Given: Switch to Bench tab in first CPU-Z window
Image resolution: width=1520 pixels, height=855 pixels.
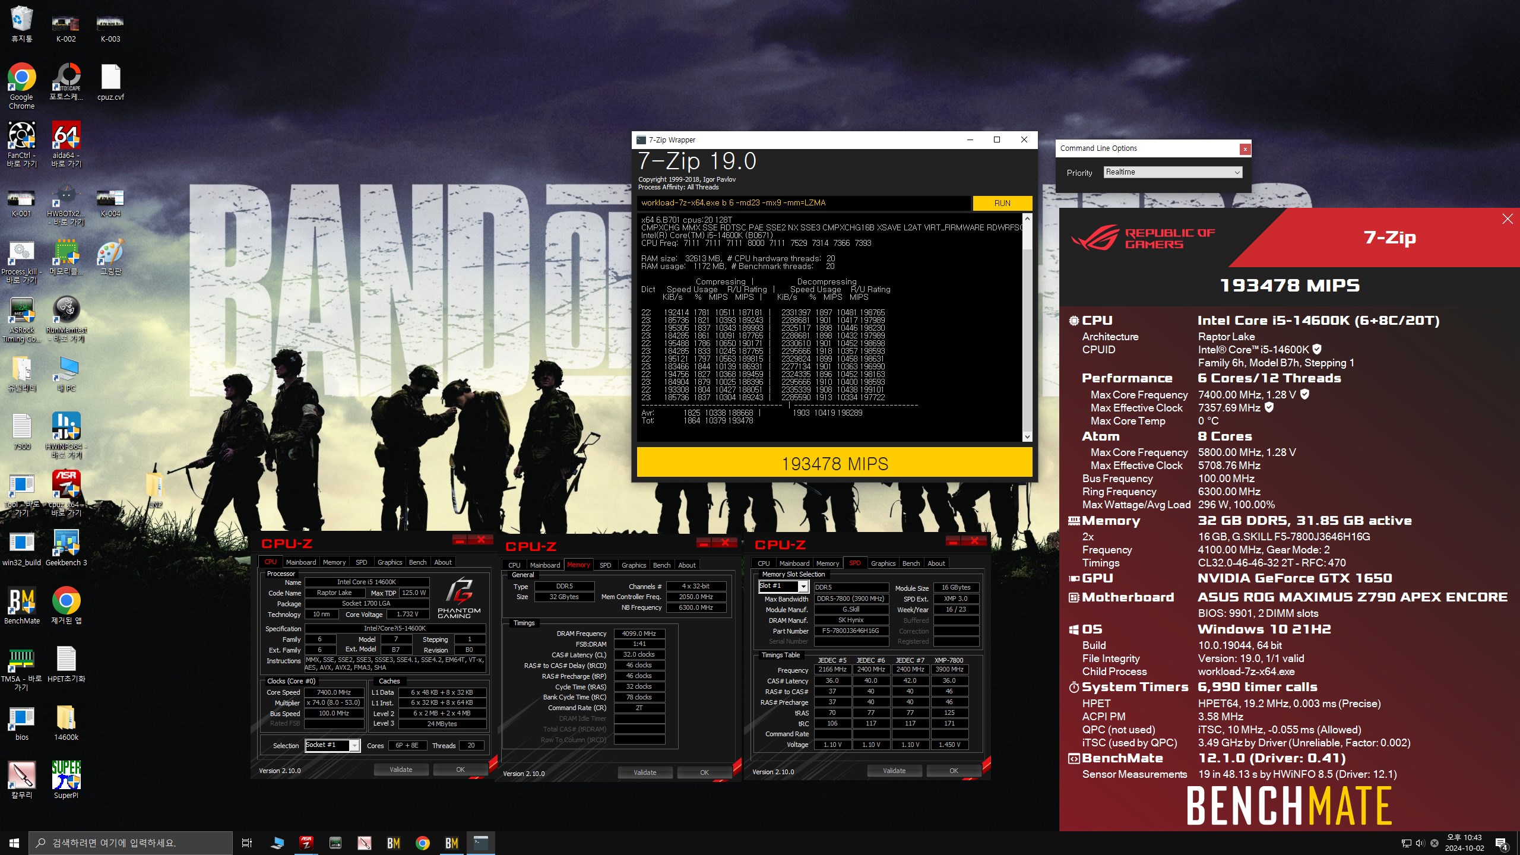Looking at the screenshot, I should pos(417,562).
